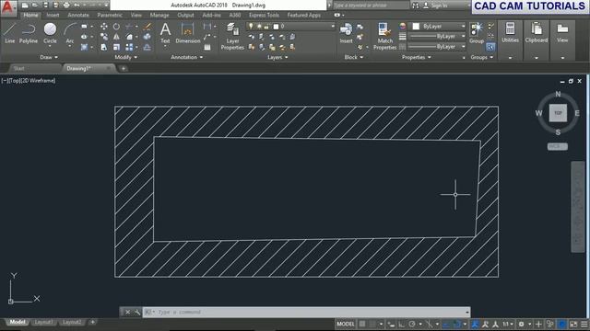The width and height of the screenshot is (590, 331).
Task: Toggle object snap in status bar
Action: 457,324
